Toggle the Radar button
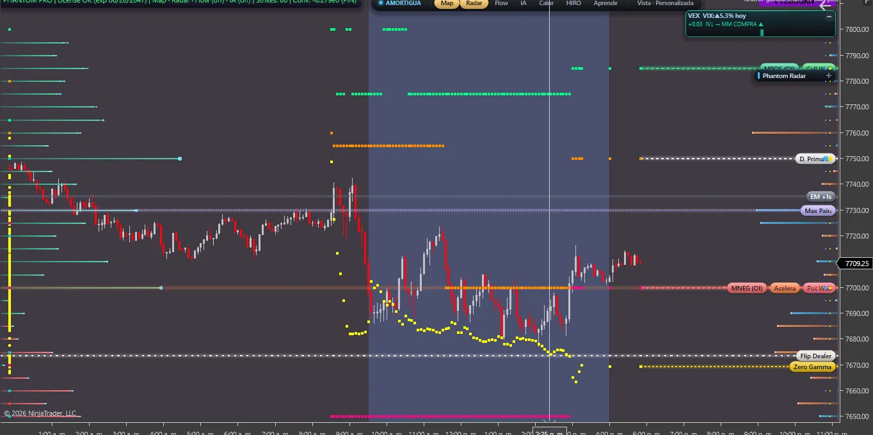 click(474, 3)
